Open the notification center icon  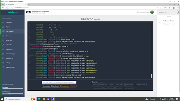[x=177, y=99]
